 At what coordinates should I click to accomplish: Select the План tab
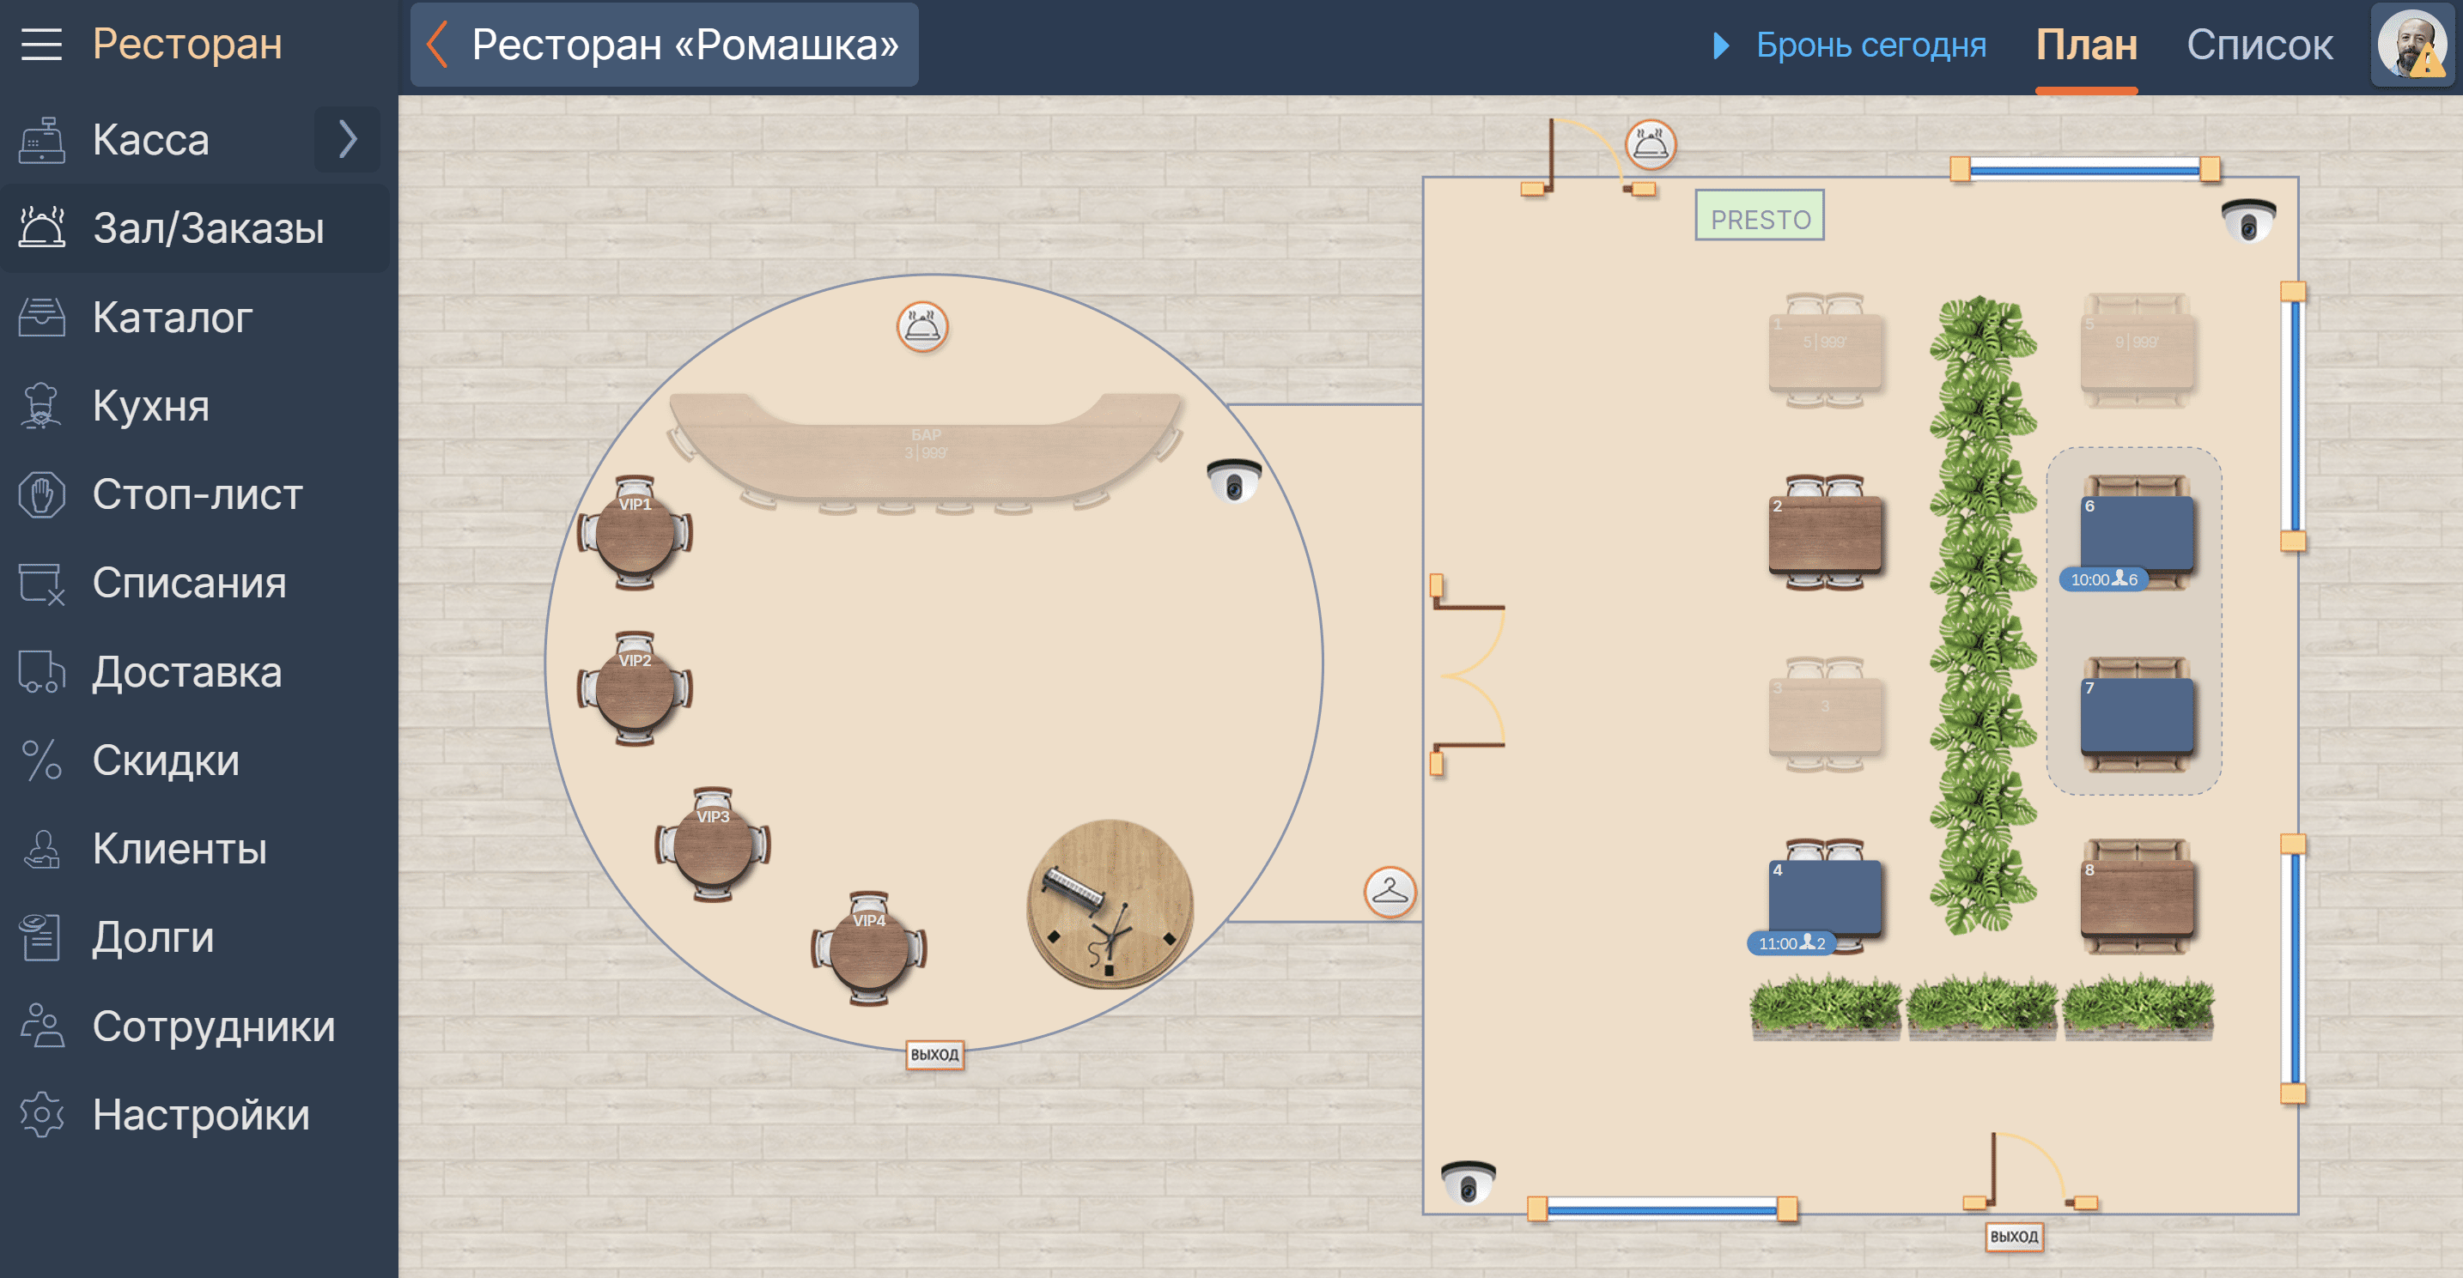pyautogui.click(x=2085, y=45)
